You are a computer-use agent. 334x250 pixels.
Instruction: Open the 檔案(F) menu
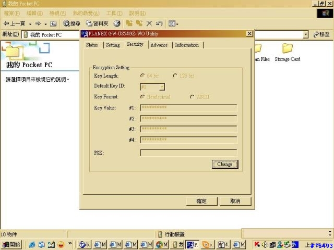[x=12, y=14]
